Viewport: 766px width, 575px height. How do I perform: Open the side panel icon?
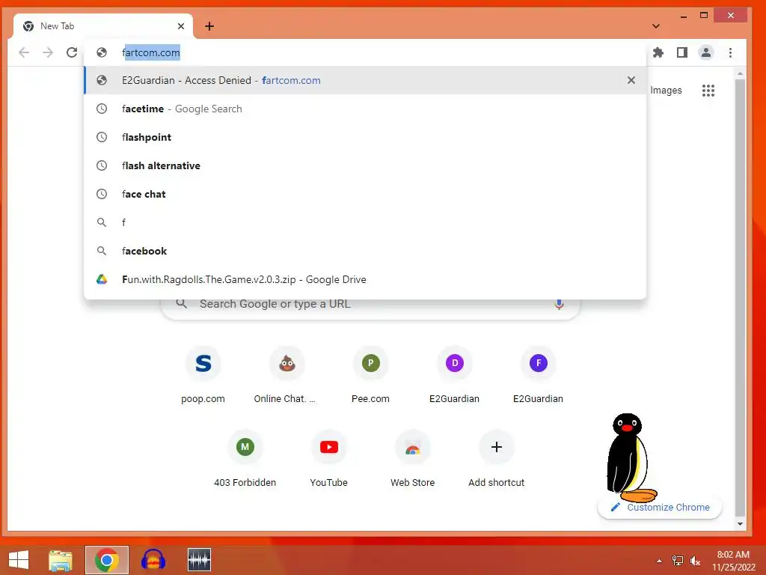click(682, 52)
